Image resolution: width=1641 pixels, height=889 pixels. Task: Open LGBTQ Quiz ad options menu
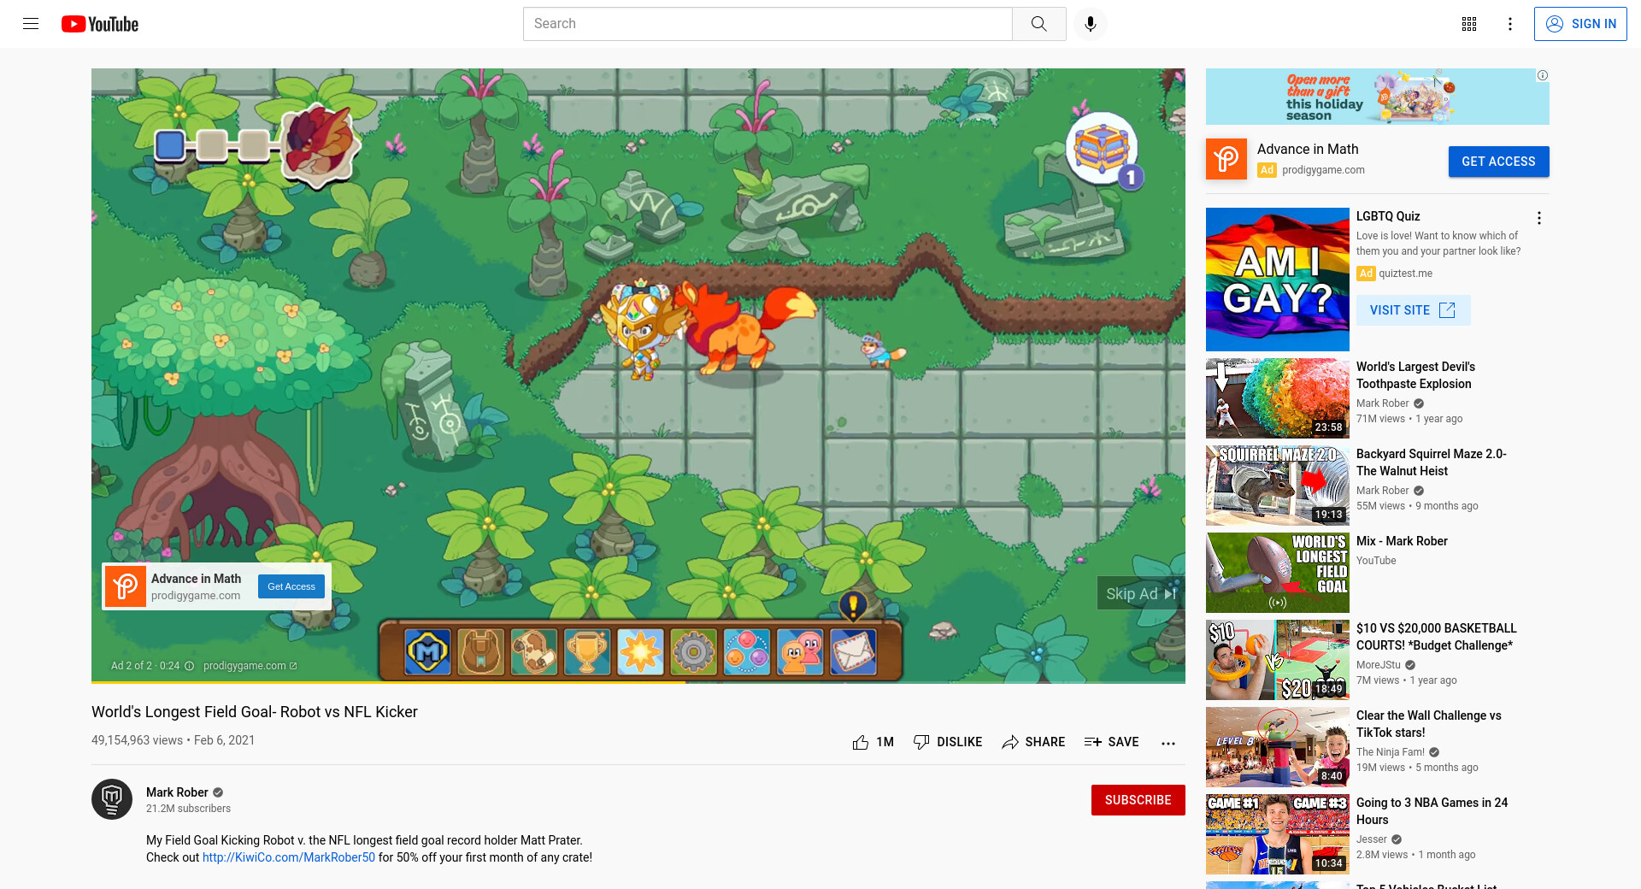[x=1539, y=218]
